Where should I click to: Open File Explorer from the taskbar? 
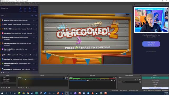[x=24, y=93]
